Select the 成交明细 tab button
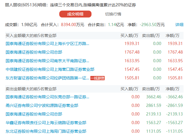The height and width of the screenshot is (139, 189). (x=75, y=14)
